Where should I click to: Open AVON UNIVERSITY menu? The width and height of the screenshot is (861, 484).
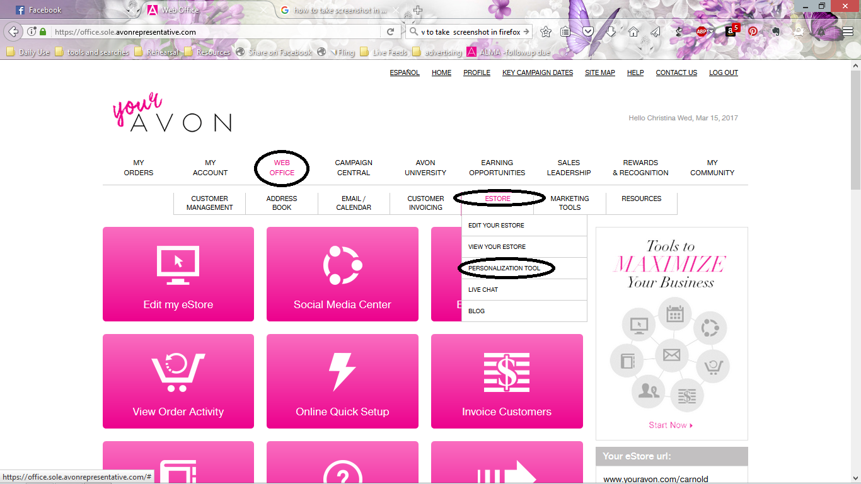[425, 168]
